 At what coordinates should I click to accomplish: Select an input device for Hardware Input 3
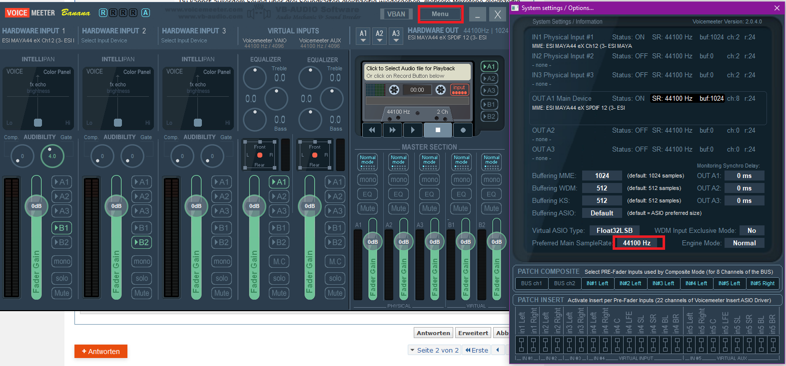coord(184,40)
